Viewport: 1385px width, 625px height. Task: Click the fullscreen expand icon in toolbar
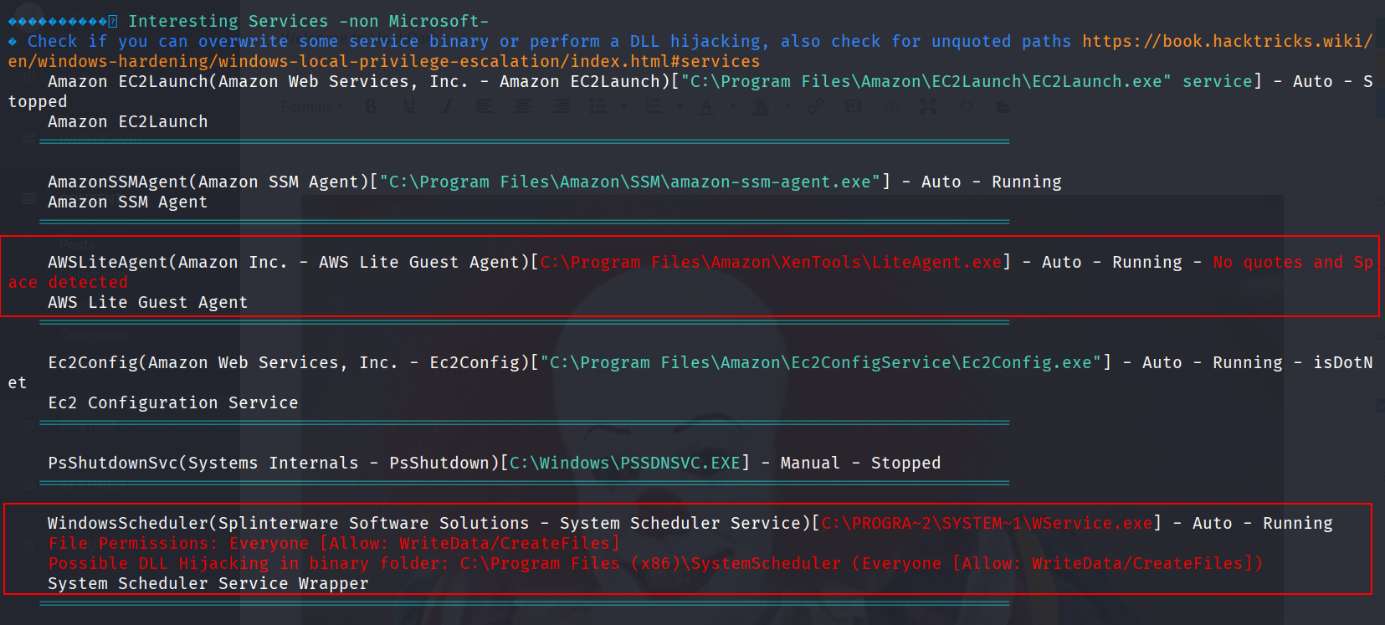928,106
